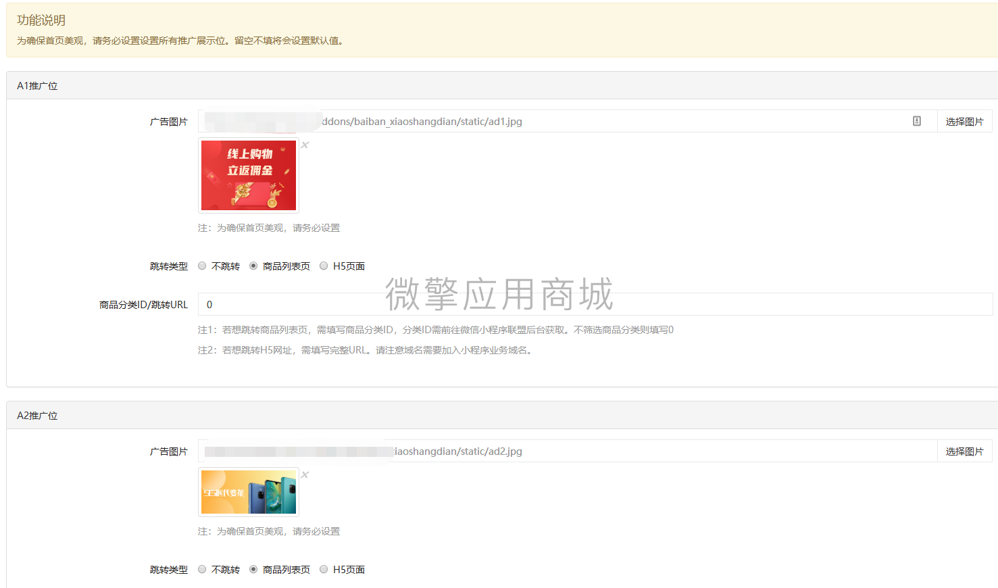Select 商品列表页 jump type for A2推广位
Viewport: 998px width, 588px height.
(x=253, y=569)
